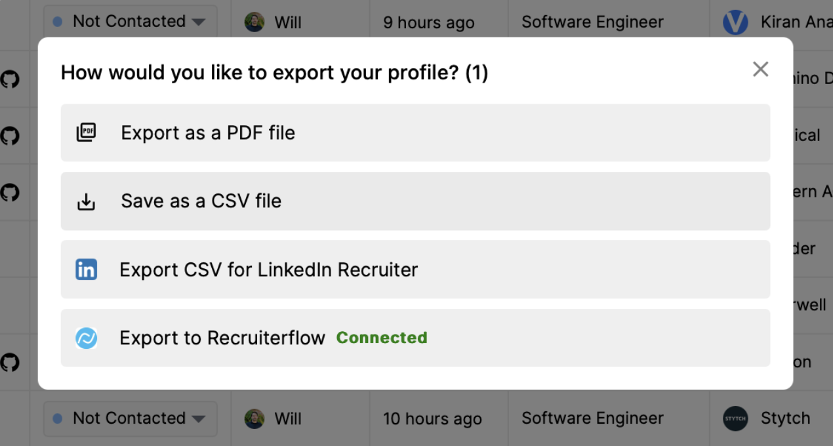
Task: Click the green Connected status label
Action: [x=382, y=338]
